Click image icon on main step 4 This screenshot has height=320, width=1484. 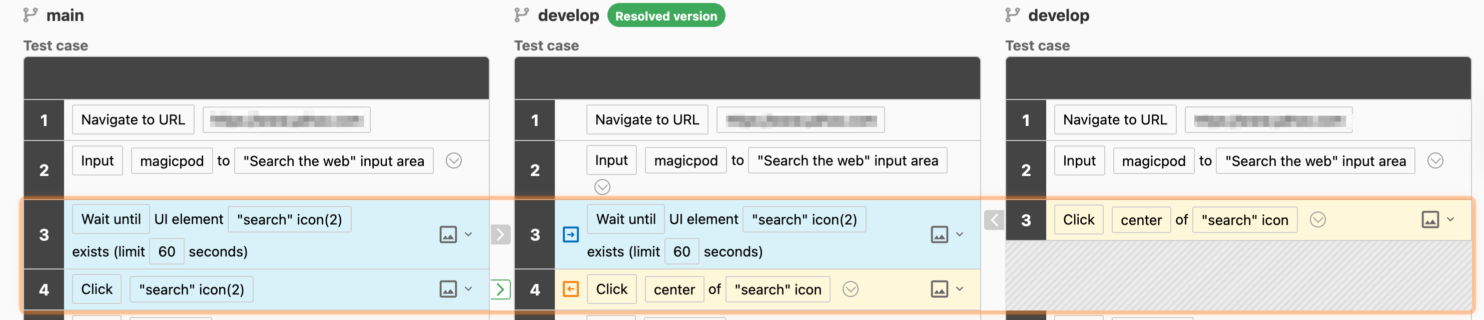click(448, 289)
